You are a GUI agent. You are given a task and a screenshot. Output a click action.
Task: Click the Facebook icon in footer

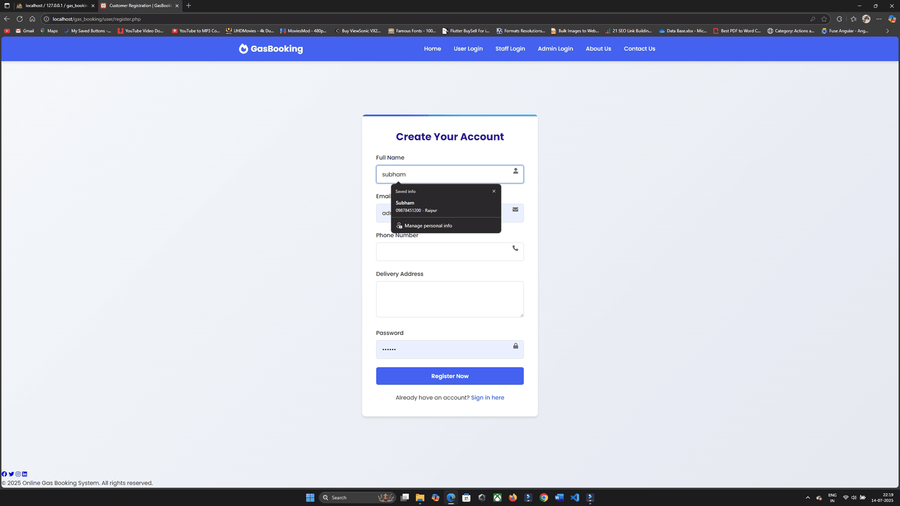4,474
